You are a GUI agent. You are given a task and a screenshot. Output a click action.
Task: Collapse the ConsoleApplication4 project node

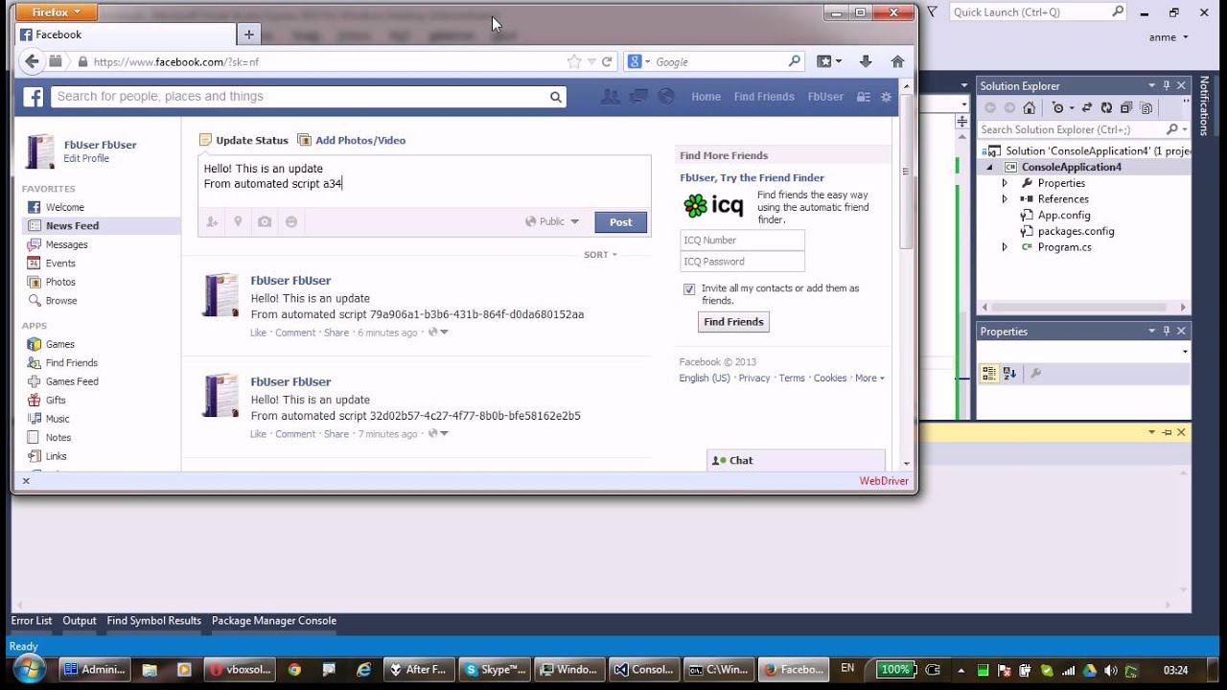[990, 167]
